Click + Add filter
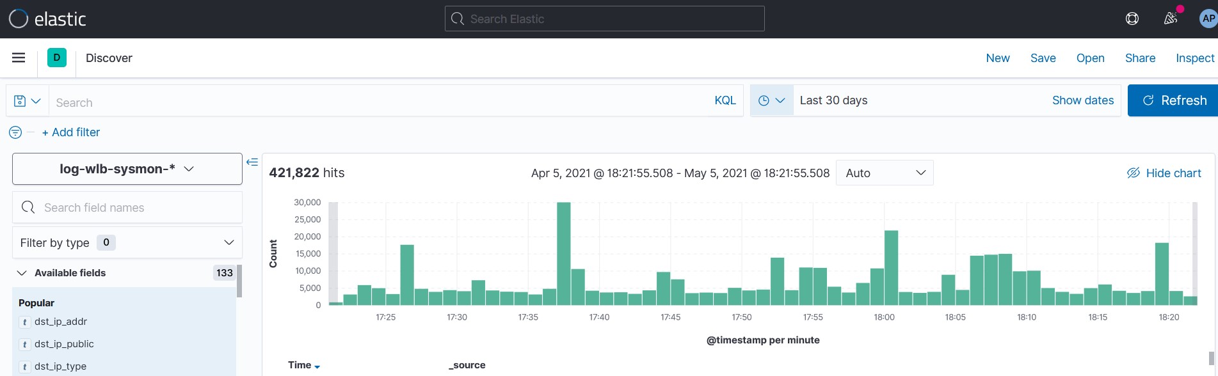1218x376 pixels. tap(71, 132)
